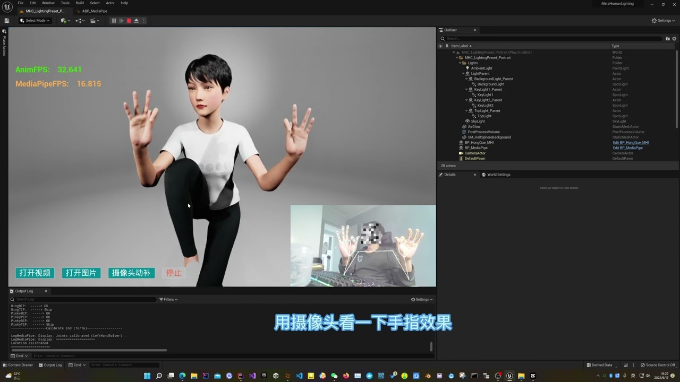Advance a single frame
The height and width of the screenshot is (382, 680).
click(x=121, y=21)
